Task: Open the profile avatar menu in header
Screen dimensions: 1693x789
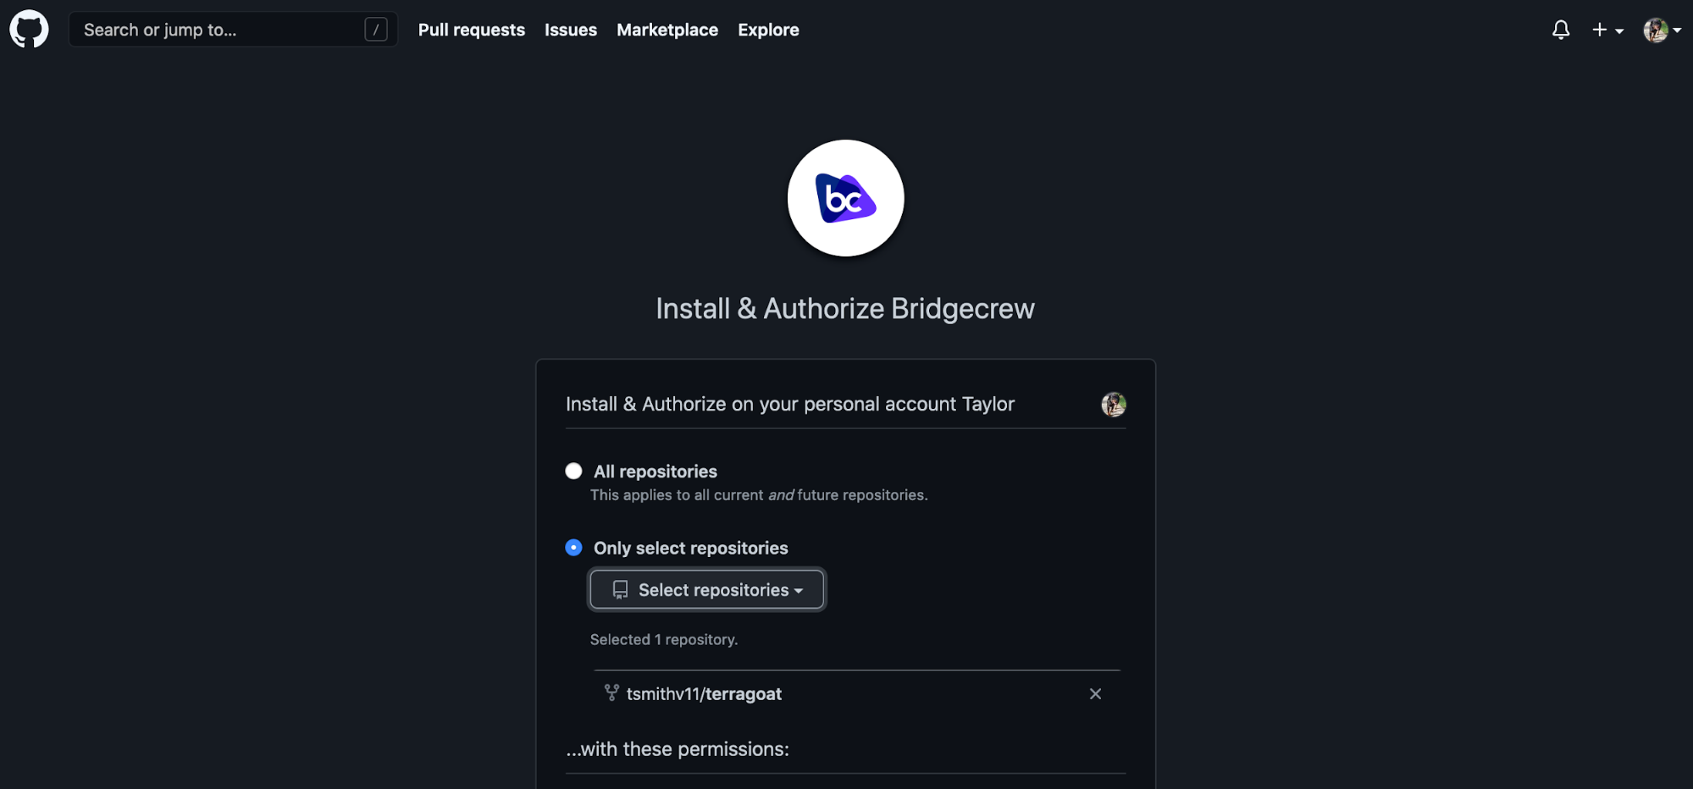Action: tap(1662, 30)
